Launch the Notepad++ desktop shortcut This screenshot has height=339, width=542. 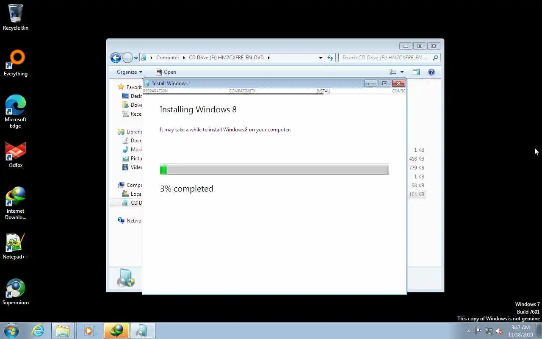pyautogui.click(x=16, y=246)
